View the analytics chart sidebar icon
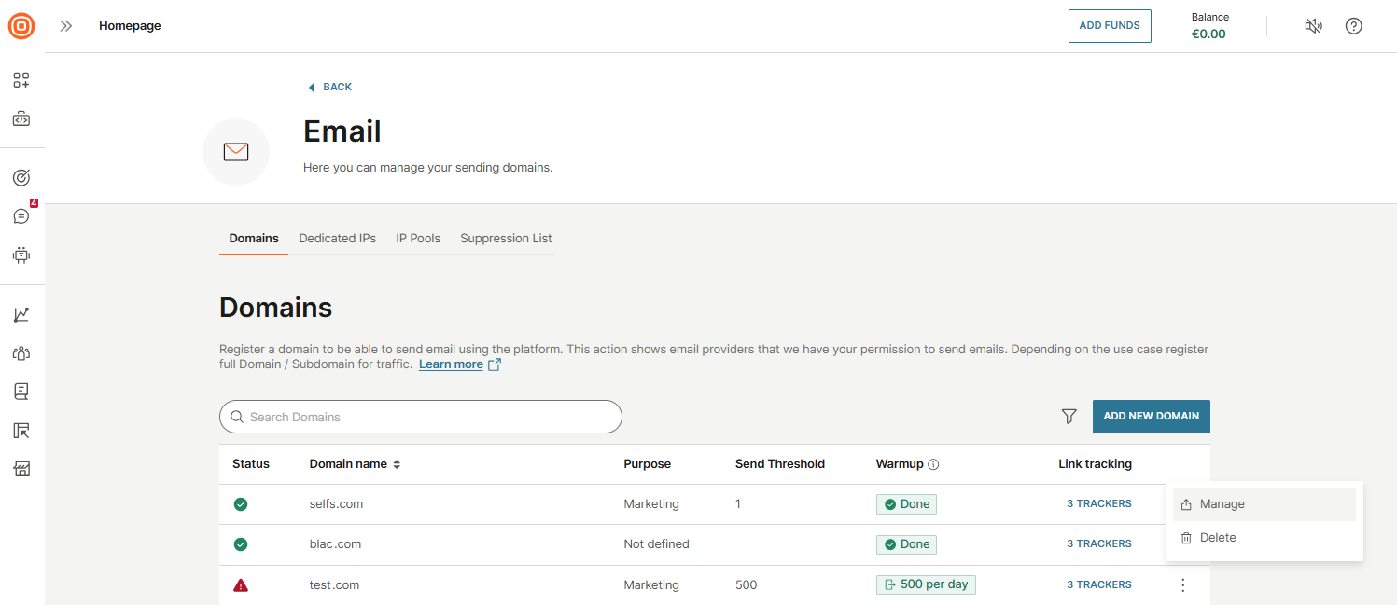 (x=21, y=314)
